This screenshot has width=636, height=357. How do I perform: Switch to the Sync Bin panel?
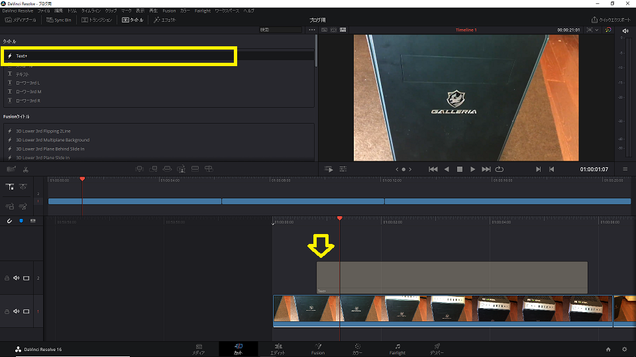59,20
